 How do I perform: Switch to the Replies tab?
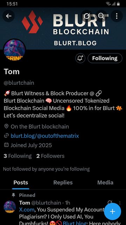(x=63, y=183)
